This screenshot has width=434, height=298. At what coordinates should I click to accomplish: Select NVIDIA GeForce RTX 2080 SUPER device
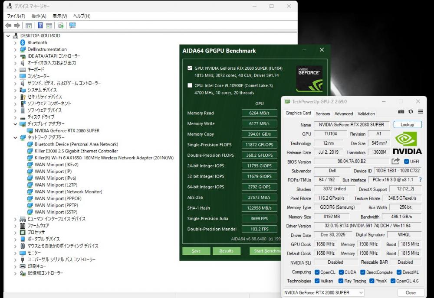(x=67, y=131)
